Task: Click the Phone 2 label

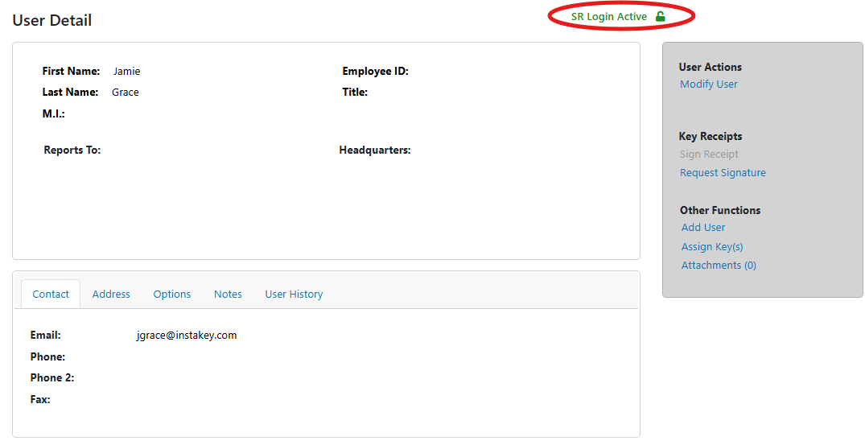Action: [x=51, y=377]
